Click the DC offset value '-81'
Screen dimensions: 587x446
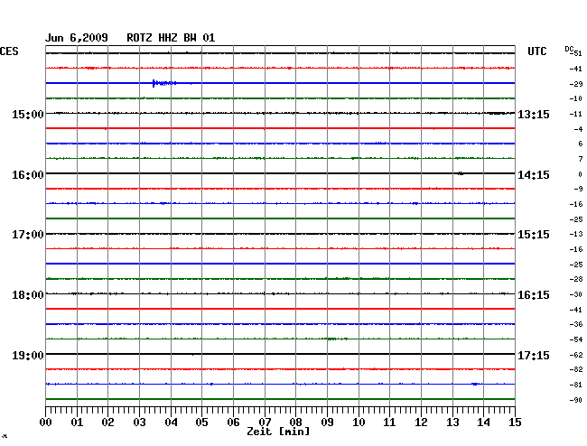point(576,385)
